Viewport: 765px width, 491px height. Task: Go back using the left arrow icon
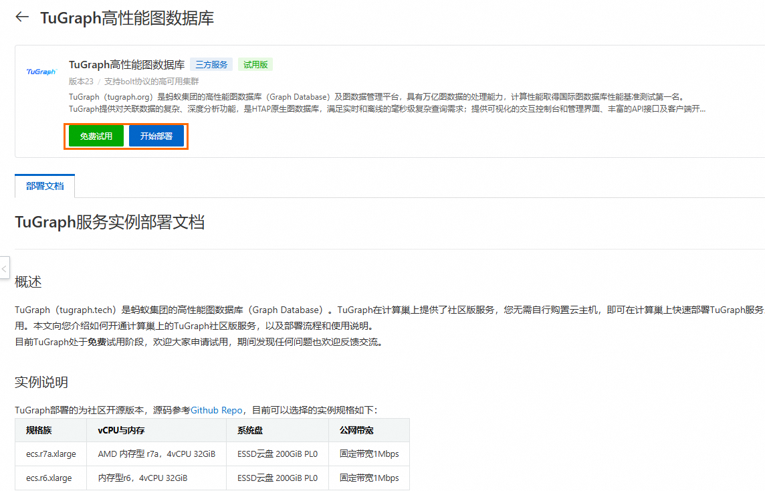[22, 17]
